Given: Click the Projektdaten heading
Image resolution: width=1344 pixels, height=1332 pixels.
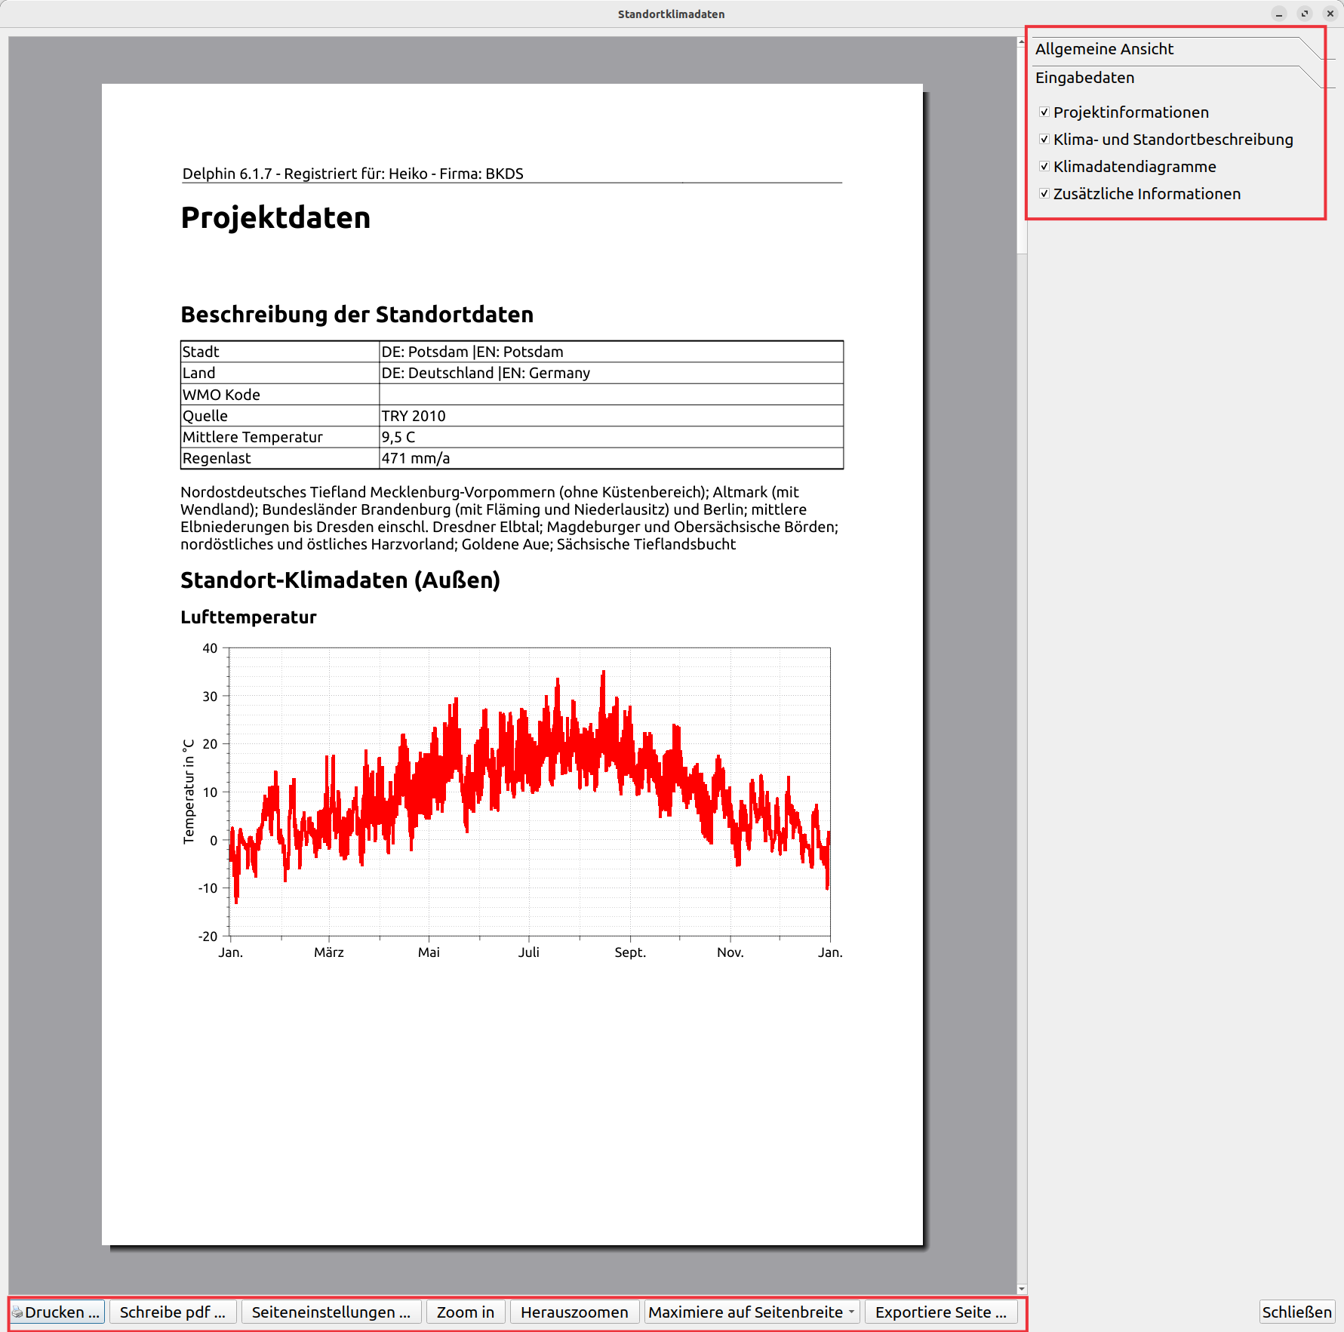Looking at the screenshot, I should pyautogui.click(x=275, y=218).
